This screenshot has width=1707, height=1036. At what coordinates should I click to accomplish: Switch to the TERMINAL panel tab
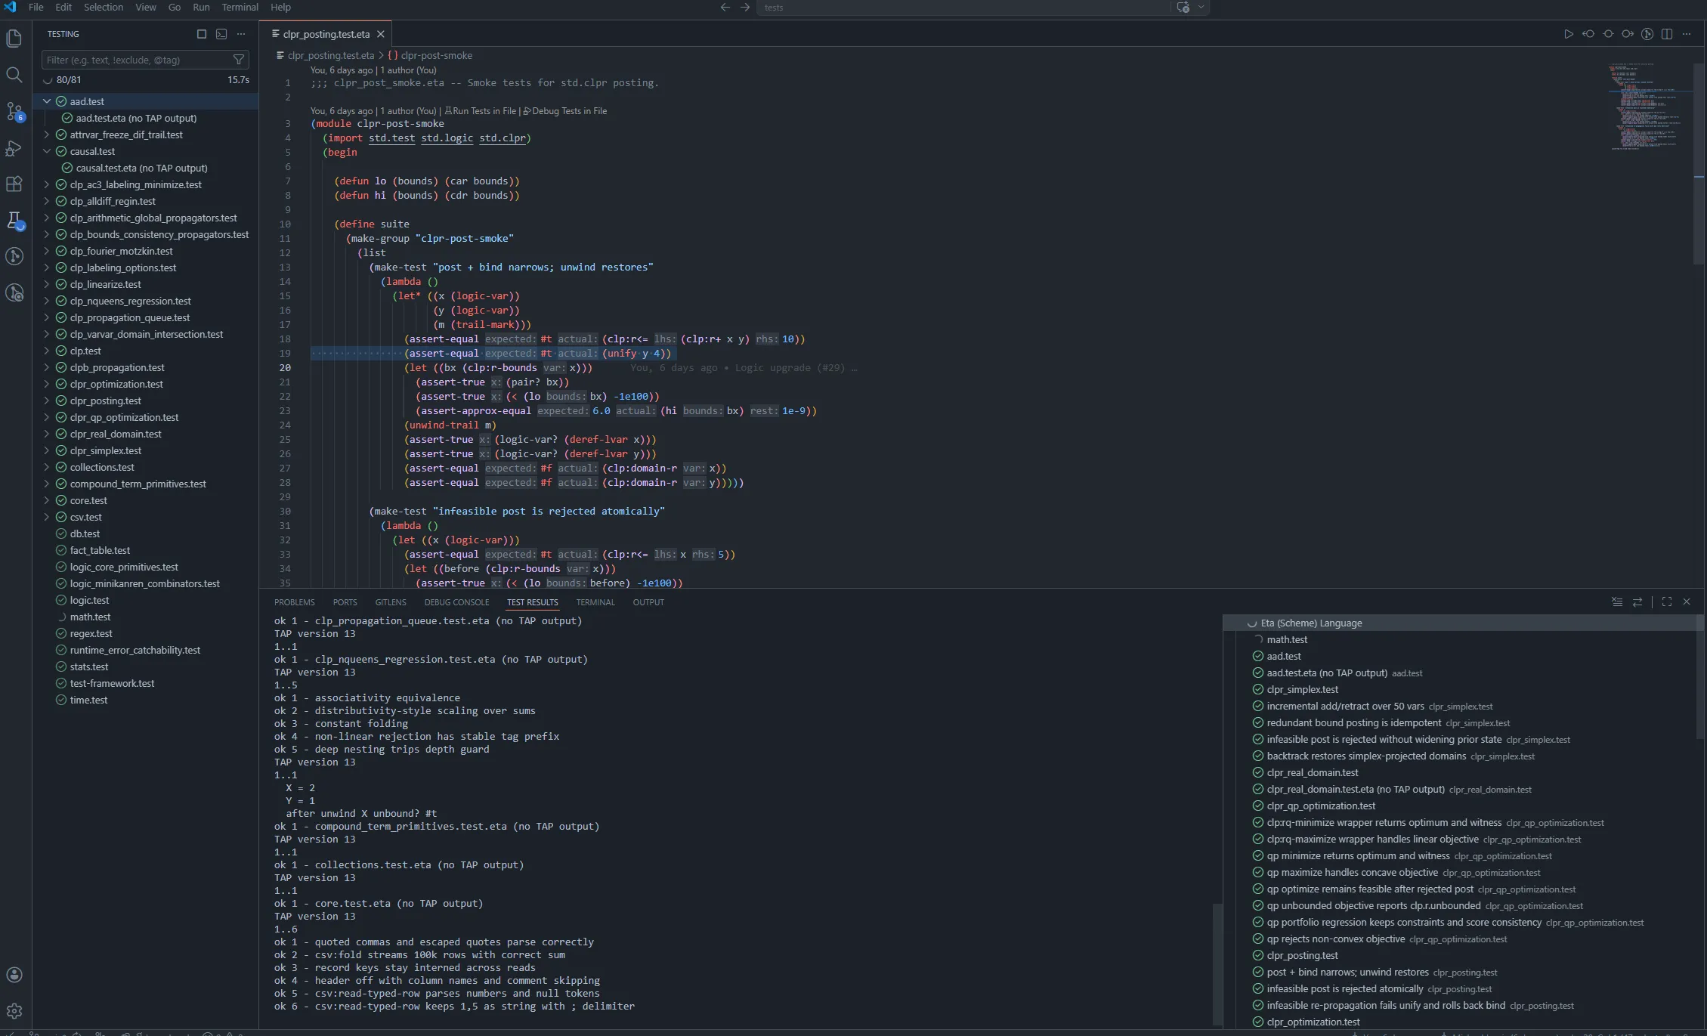595,602
